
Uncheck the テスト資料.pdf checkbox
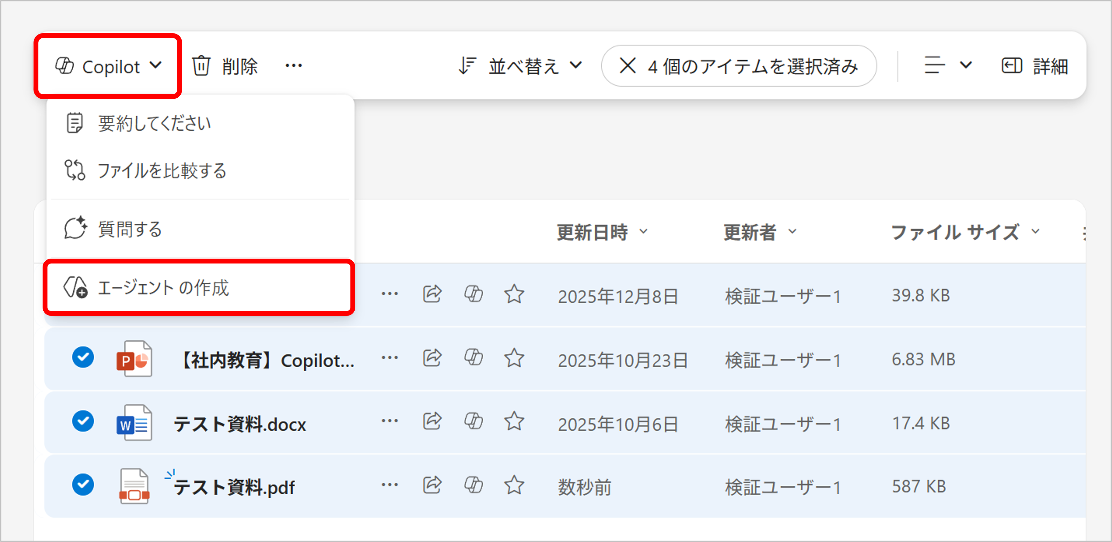tap(83, 485)
